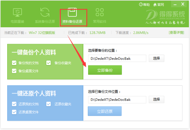Click the restore file location path field

point(117,100)
